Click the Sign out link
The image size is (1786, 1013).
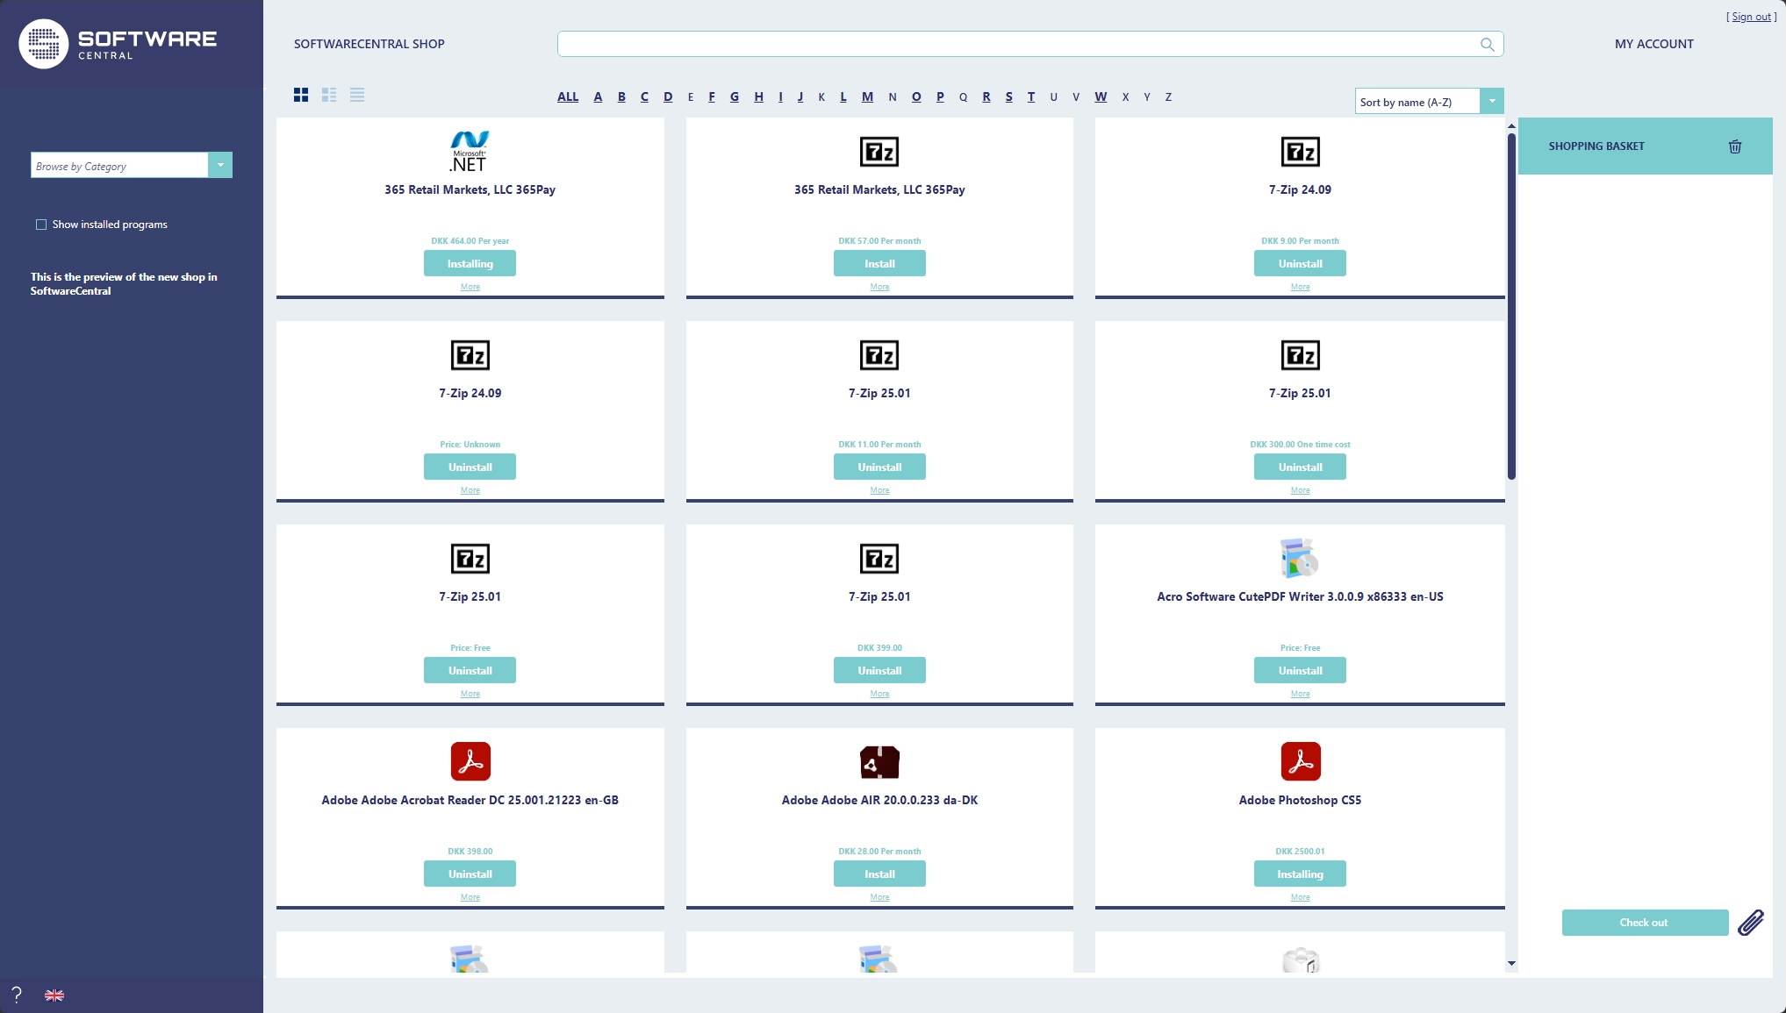click(1751, 17)
